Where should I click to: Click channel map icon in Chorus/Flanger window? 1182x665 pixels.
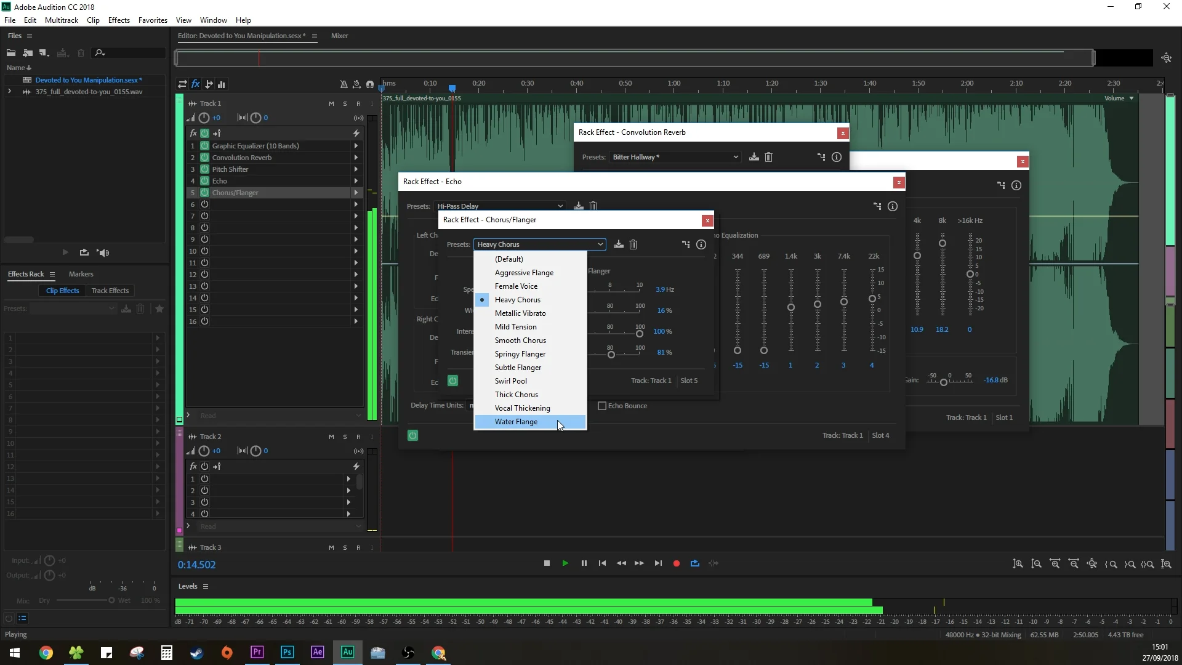(x=686, y=244)
